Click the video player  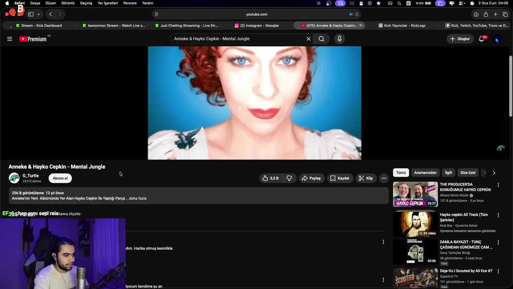[254, 103]
